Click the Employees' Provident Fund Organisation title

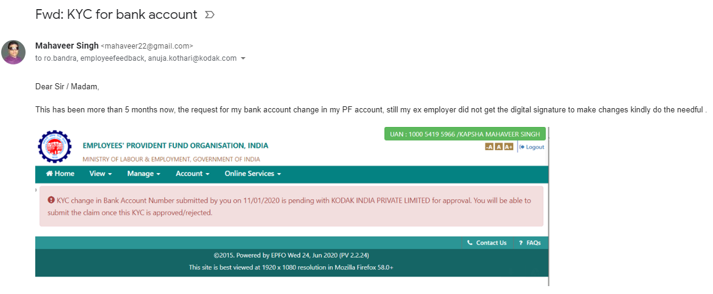tap(176, 146)
